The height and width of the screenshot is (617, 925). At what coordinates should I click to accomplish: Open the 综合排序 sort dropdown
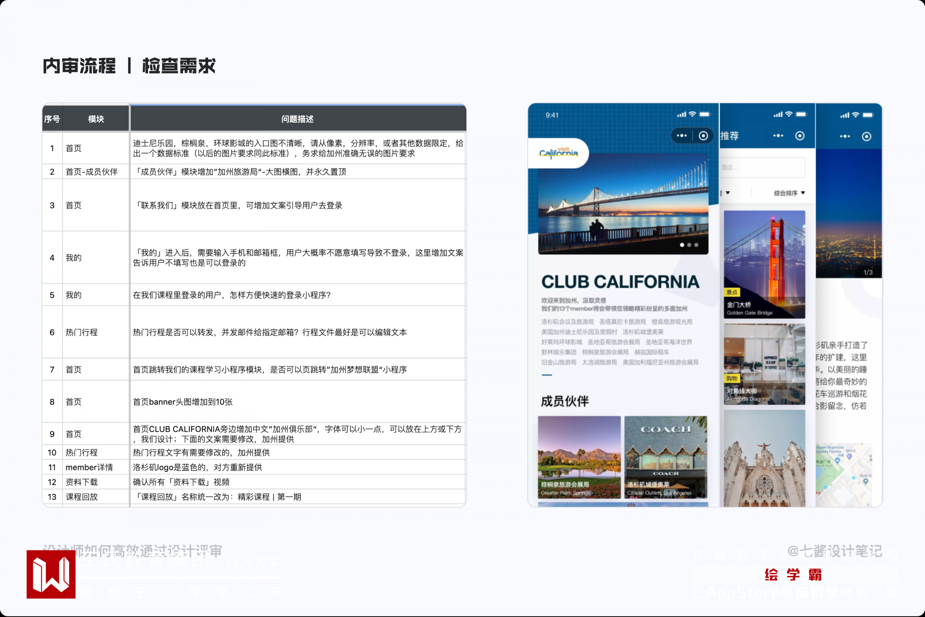(789, 193)
